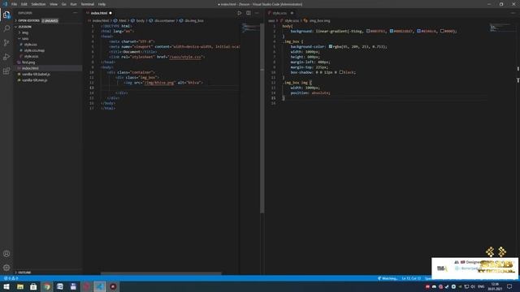Screen dimensions: 520x292
Task: Open the Explorer view in the activity bar
Action: tap(6, 15)
